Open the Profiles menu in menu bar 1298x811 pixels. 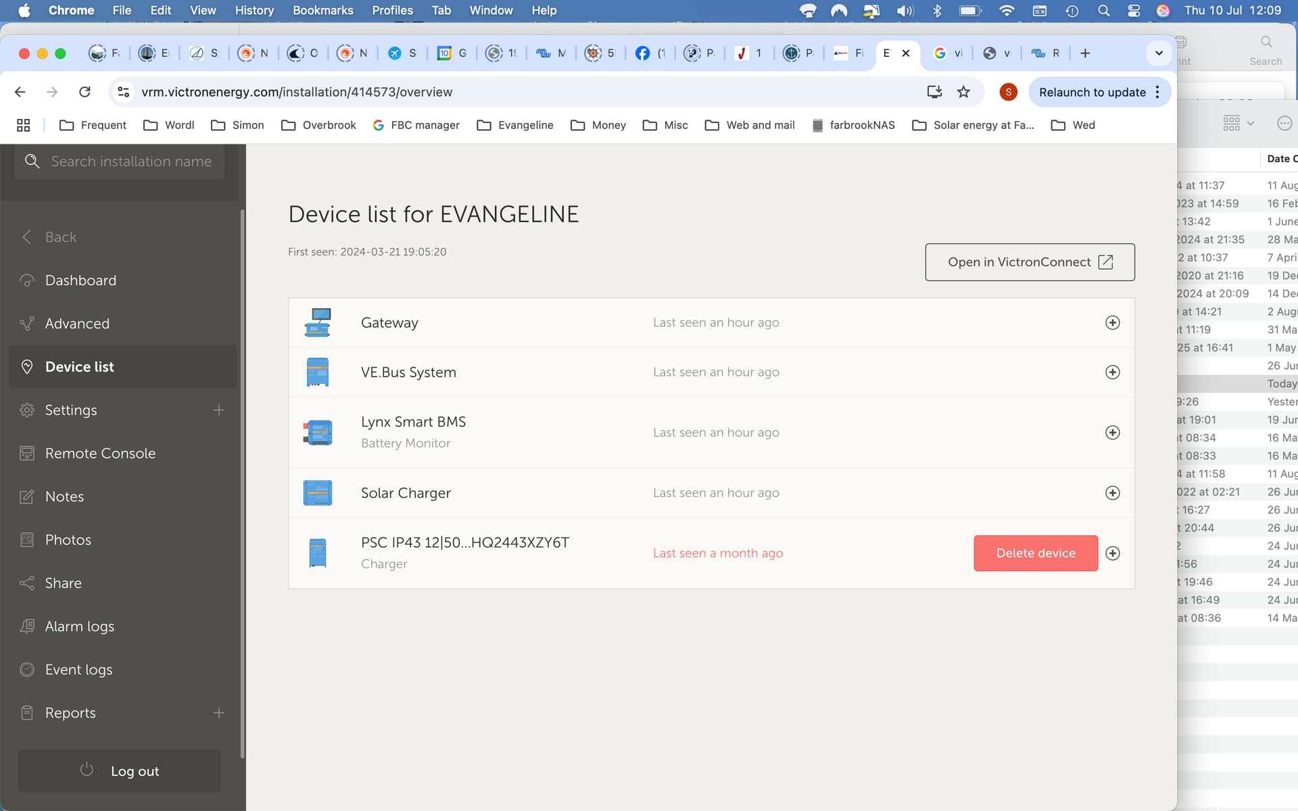(x=392, y=10)
